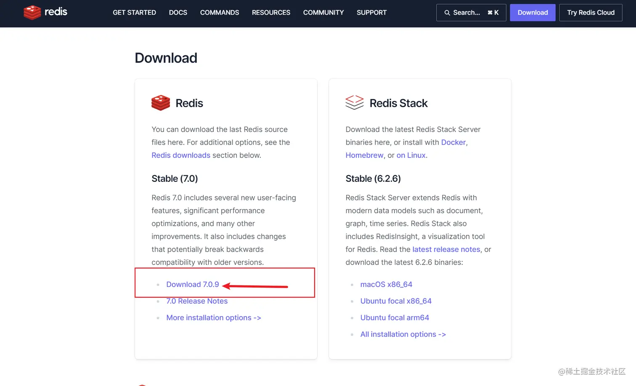Click the Redis logo in the header
This screenshot has width=636, height=386.
tap(45, 12)
